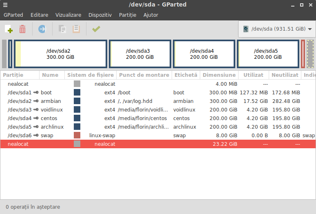Click the key icon next to /dev/sda1
Viewport: 316px width, 214px height.
coord(36,92)
